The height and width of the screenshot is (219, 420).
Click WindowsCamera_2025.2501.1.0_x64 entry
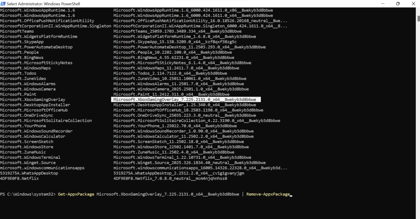pos(181,89)
